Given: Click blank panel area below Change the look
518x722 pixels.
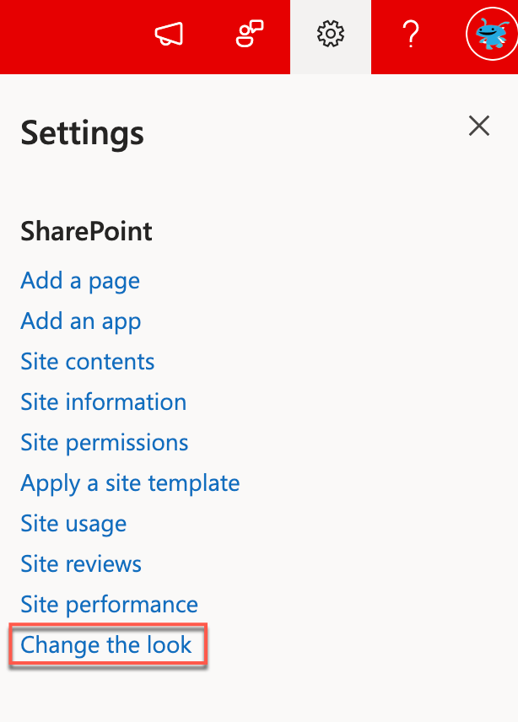Looking at the screenshot, I should (x=253, y=692).
